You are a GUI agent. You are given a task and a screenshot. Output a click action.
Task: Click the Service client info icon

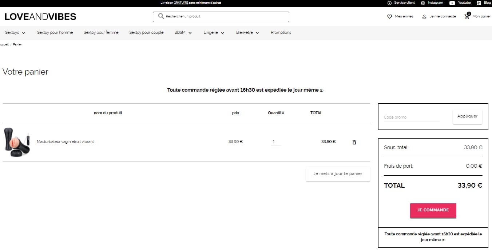(389, 3)
